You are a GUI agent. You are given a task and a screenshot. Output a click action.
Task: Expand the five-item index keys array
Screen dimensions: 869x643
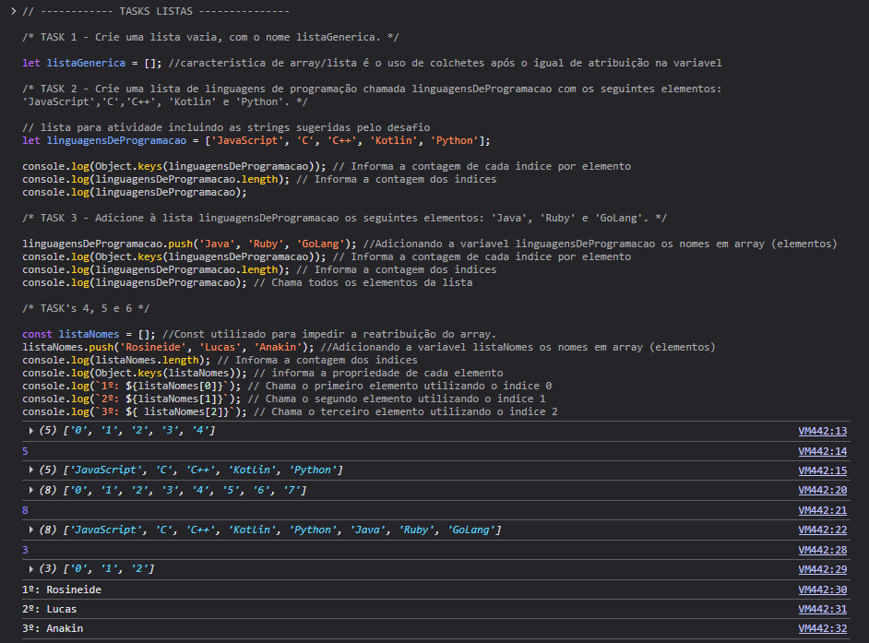tap(33, 432)
